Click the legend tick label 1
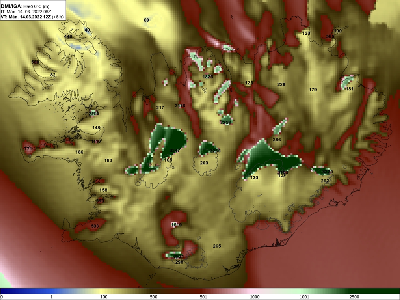 [52, 297]
